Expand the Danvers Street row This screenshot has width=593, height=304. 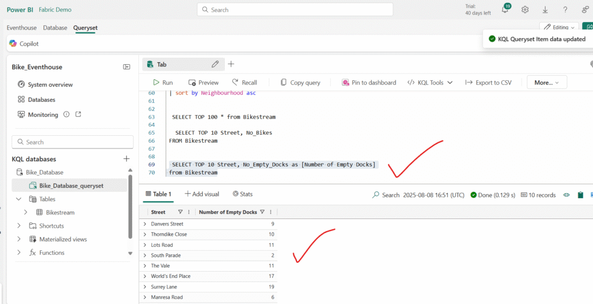(145, 224)
